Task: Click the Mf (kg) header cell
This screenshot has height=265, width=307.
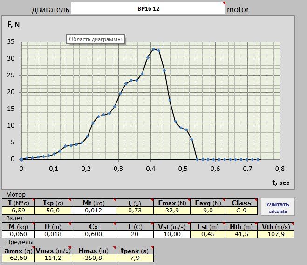Action: (93, 203)
